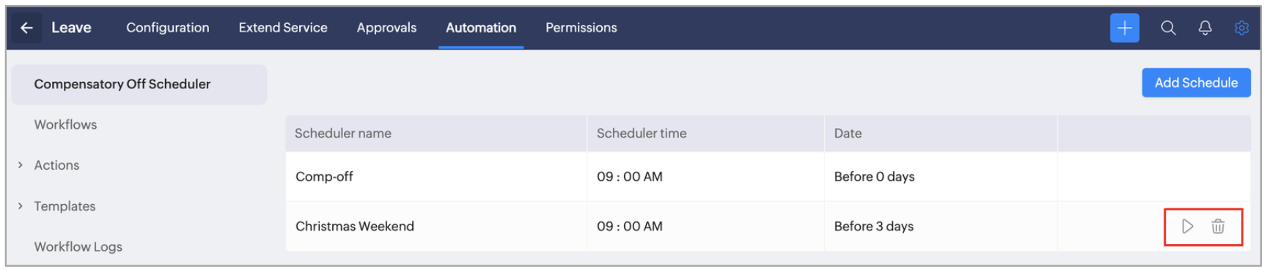
Task: Open the Comp-off scheduler row
Action: tap(768, 176)
